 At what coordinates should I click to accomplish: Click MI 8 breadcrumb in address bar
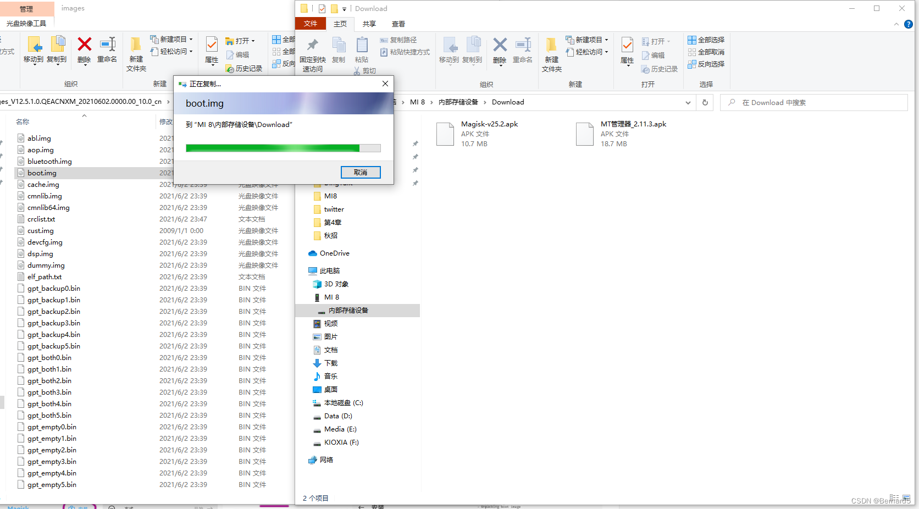click(417, 102)
